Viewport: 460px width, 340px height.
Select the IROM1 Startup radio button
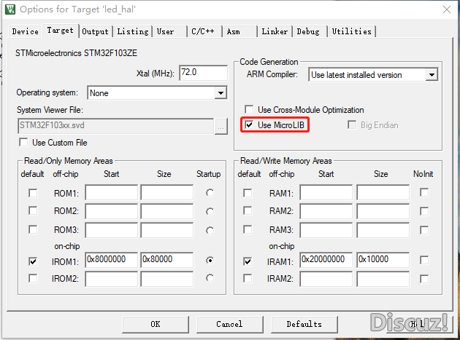(210, 260)
